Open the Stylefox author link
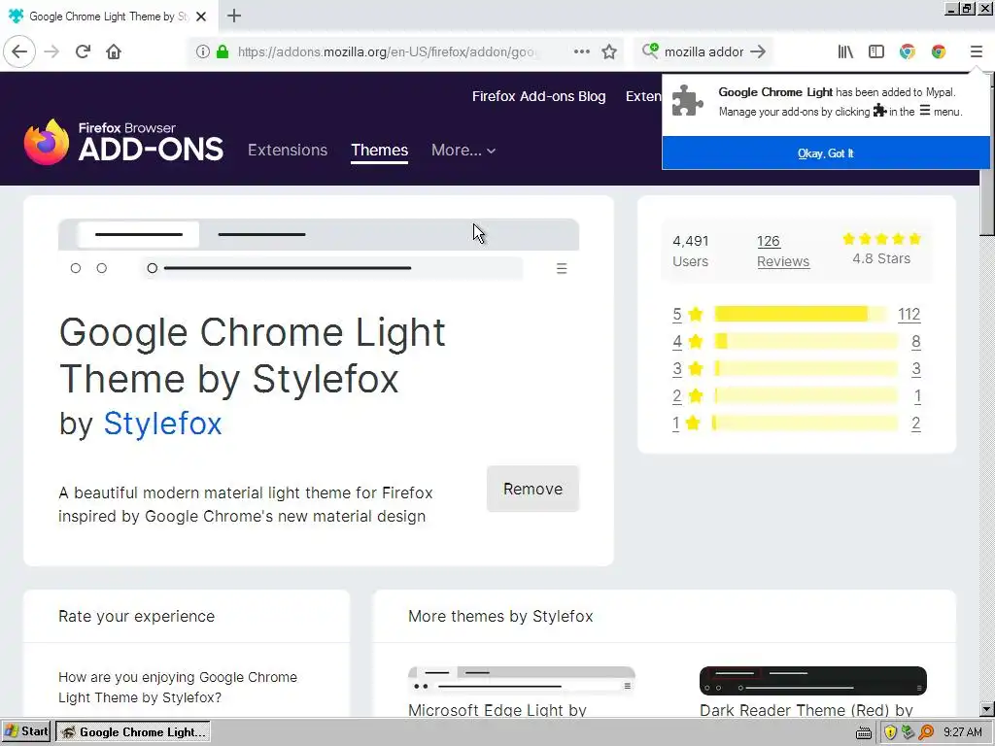Image resolution: width=995 pixels, height=746 pixels. click(x=162, y=424)
